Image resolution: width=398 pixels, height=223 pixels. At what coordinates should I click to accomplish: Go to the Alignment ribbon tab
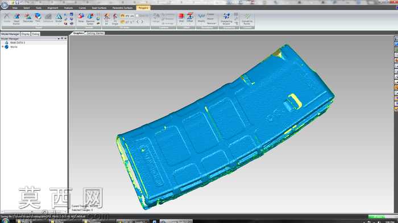pos(53,8)
